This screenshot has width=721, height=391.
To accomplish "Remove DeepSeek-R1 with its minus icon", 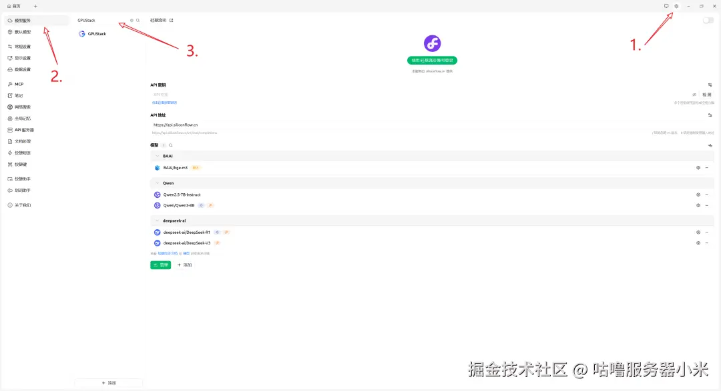I will point(707,232).
